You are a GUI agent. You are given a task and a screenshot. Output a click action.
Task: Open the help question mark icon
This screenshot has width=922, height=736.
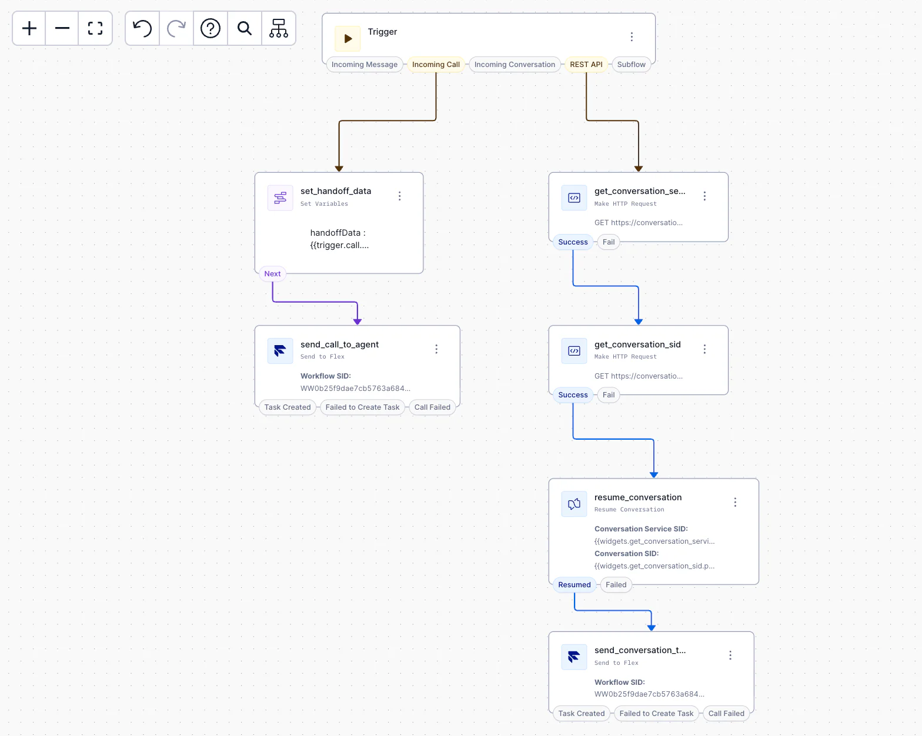[211, 28]
